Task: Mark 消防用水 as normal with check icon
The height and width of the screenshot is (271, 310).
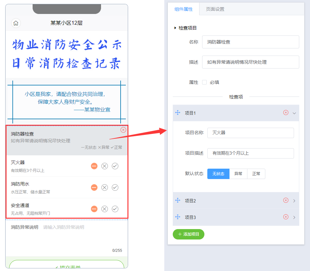Action: click(115, 187)
